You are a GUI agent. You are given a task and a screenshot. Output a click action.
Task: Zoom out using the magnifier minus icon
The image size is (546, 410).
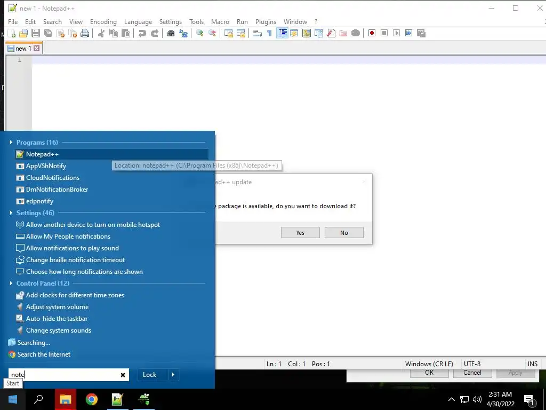coord(212,33)
